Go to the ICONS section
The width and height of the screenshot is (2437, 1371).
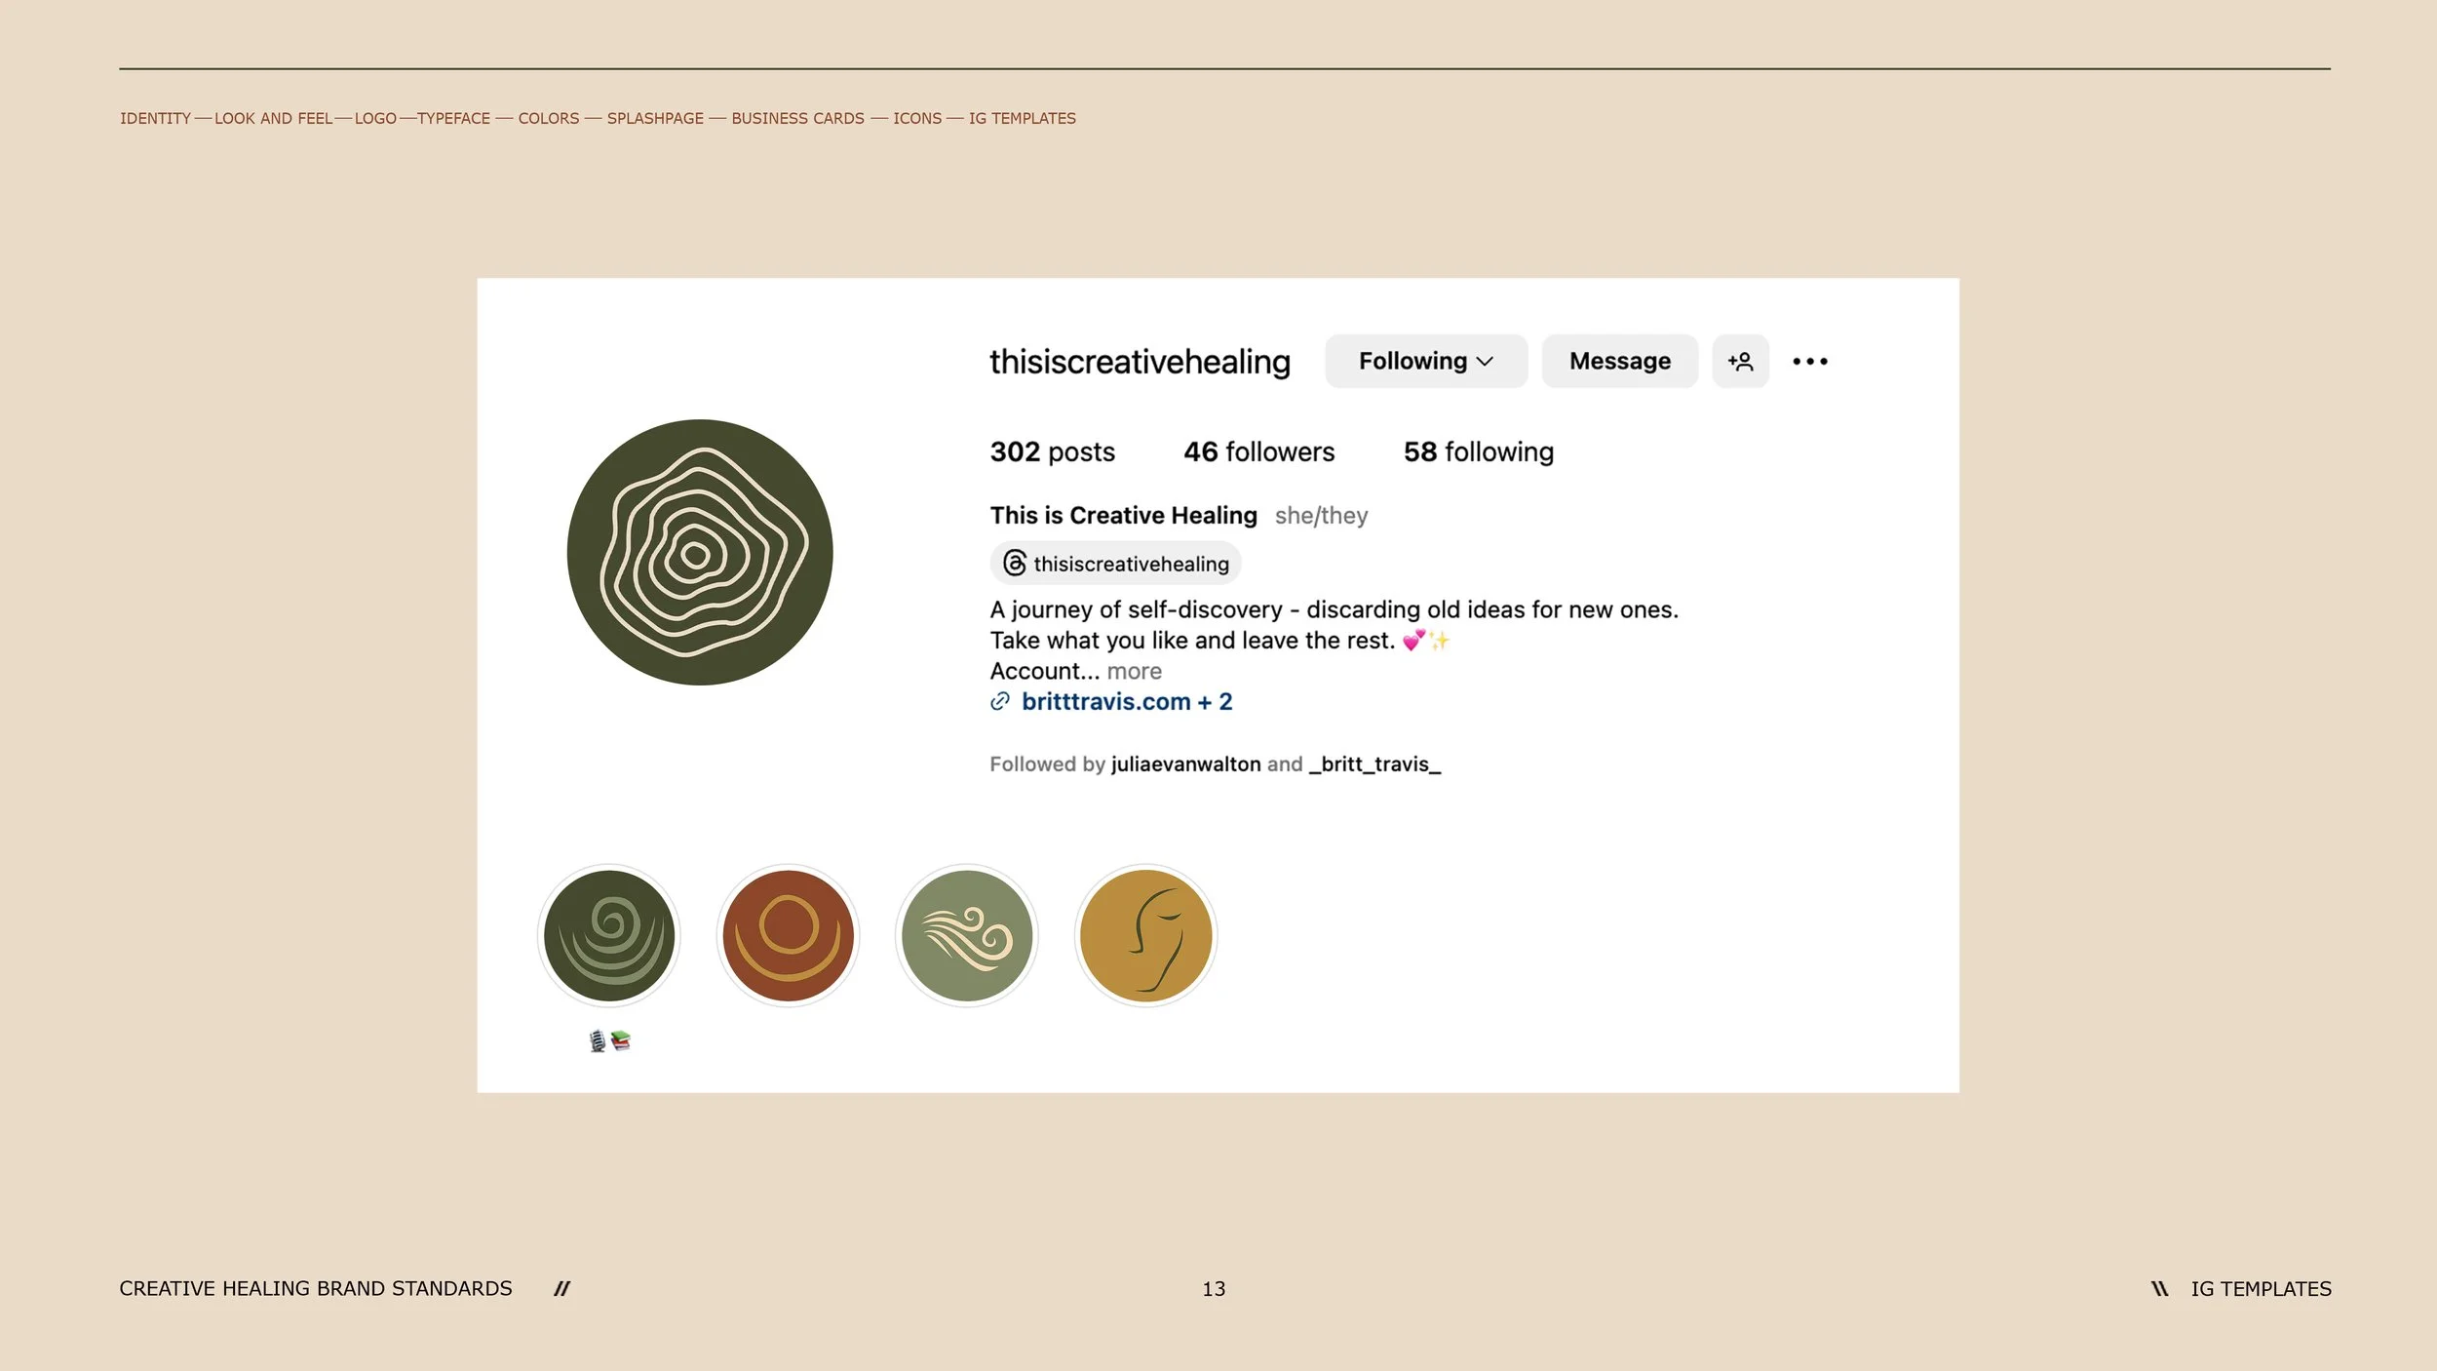(917, 118)
